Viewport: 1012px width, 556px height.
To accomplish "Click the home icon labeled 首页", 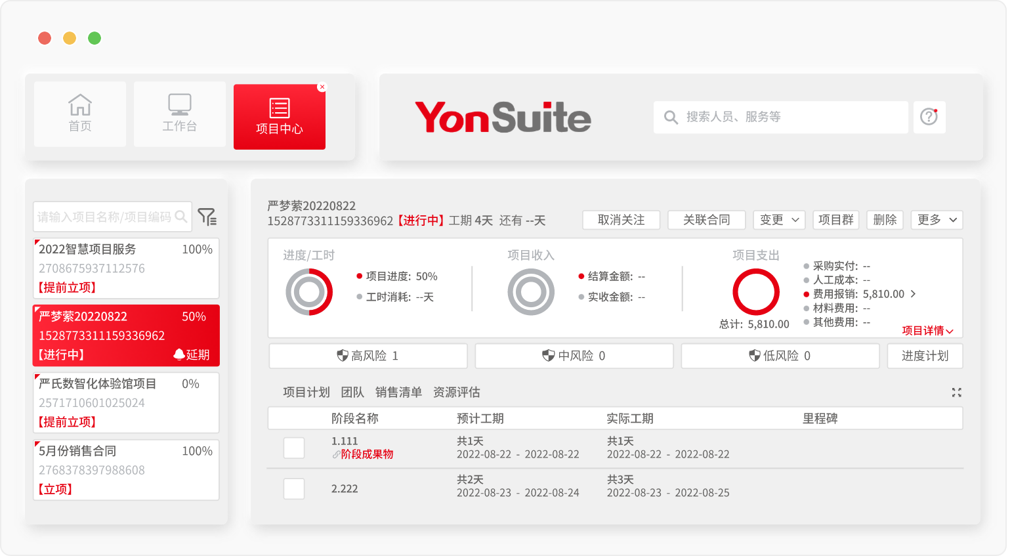I will [80, 105].
